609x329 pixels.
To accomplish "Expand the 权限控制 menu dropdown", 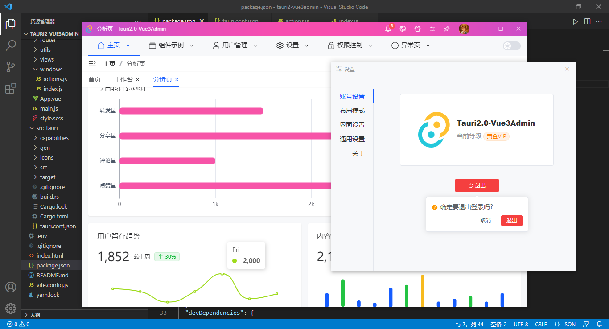I will point(350,45).
